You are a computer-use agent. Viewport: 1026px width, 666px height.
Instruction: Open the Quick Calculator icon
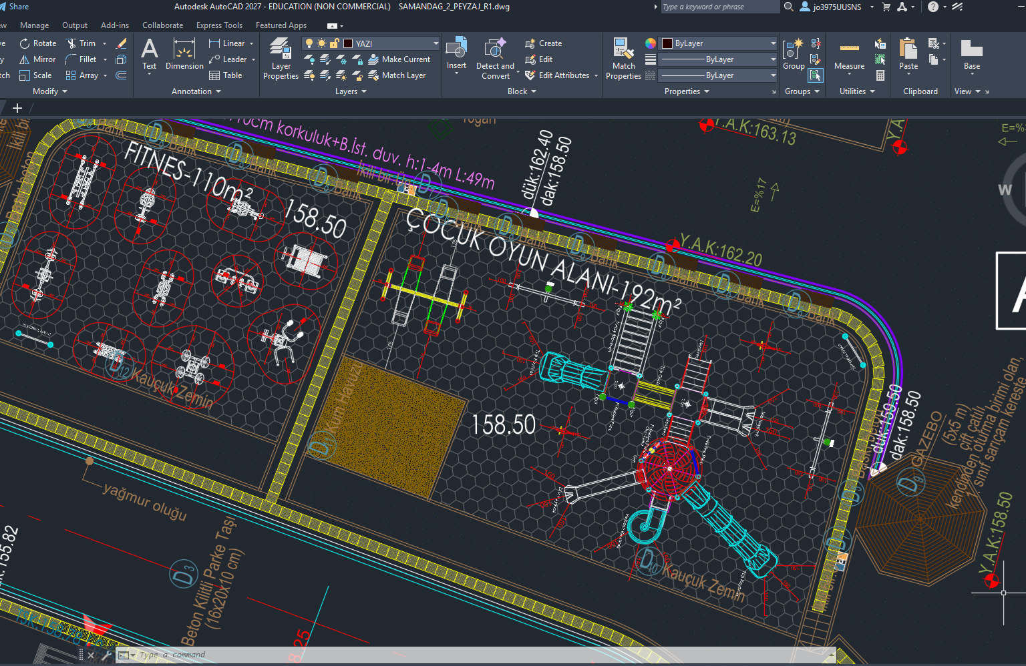click(x=880, y=75)
